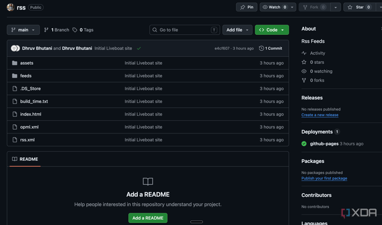Open the Activity link in About
The width and height of the screenshot is (382, 225).
tap(317, 53)
